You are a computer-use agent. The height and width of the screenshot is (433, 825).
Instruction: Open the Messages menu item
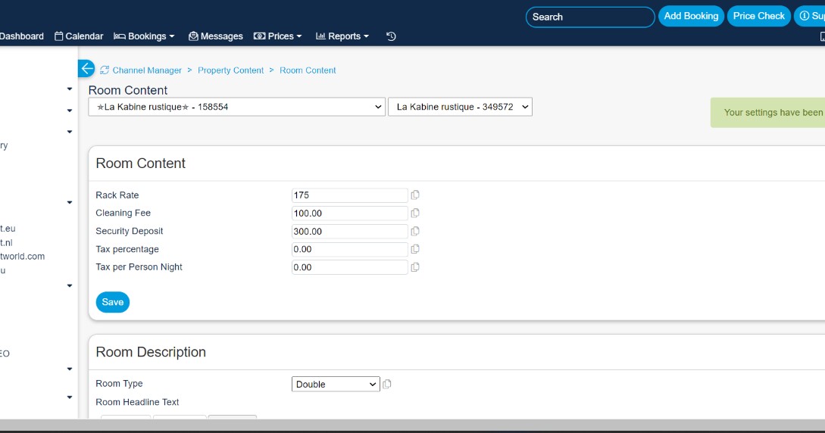coord(216,36)
